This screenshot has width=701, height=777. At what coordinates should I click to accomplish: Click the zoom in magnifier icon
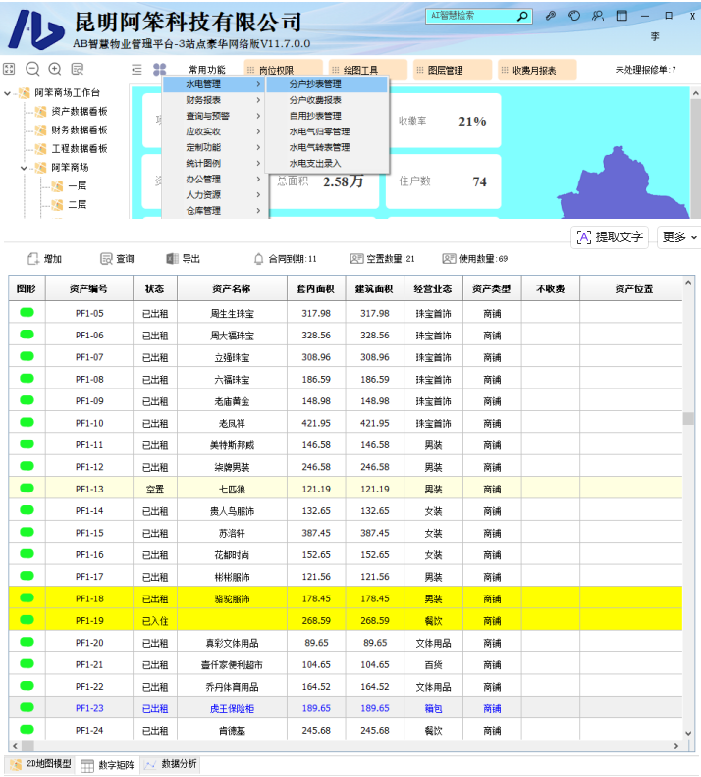[55, 69]
